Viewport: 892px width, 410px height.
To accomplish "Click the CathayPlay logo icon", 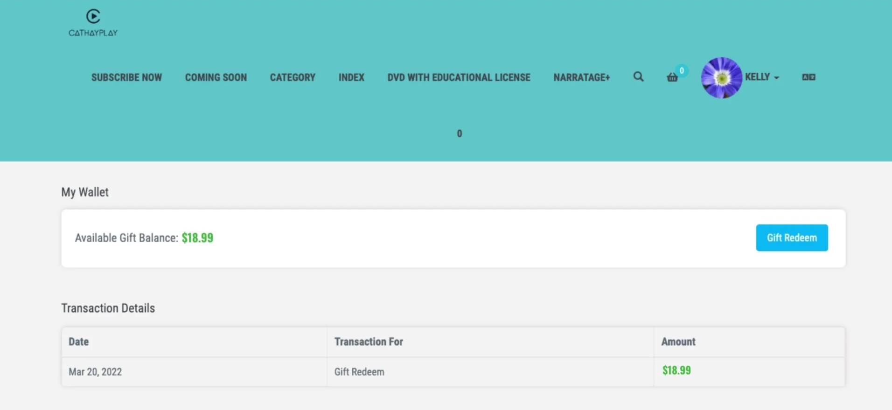I will pos(93,17).
